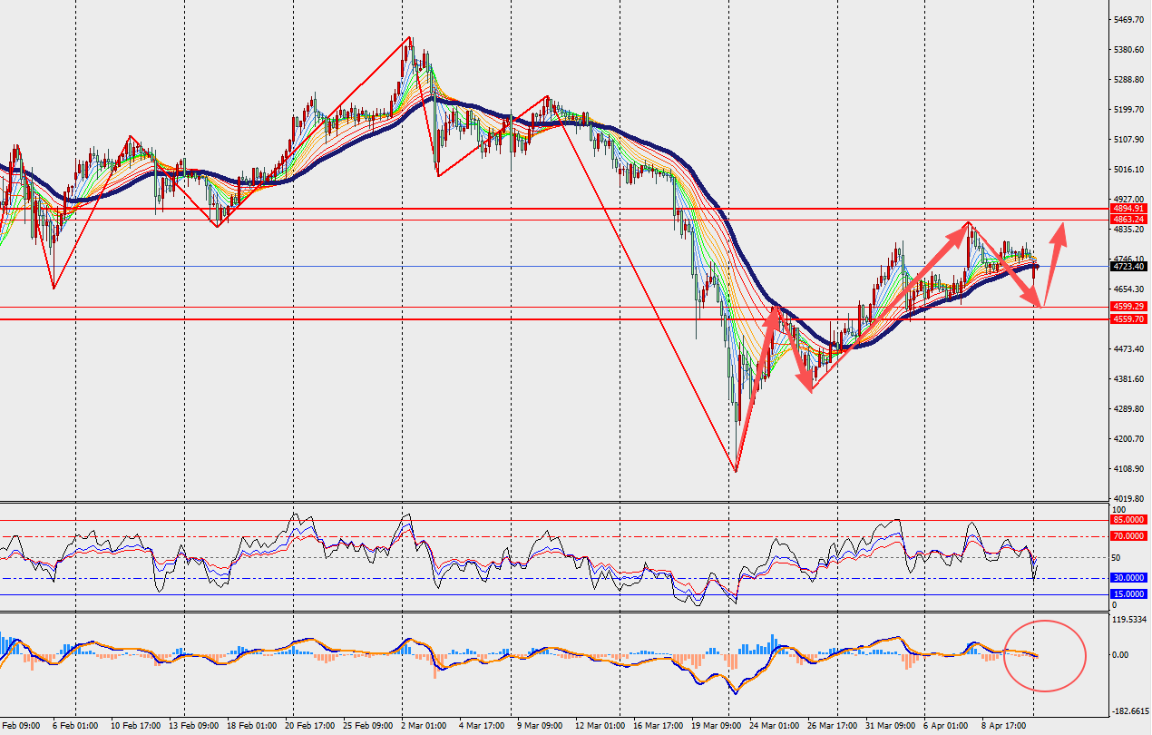Click the 19 Mar 09:00 time axis label
Image resolution: width=1152 pixels, height=735 pixels.
(714, 726)
